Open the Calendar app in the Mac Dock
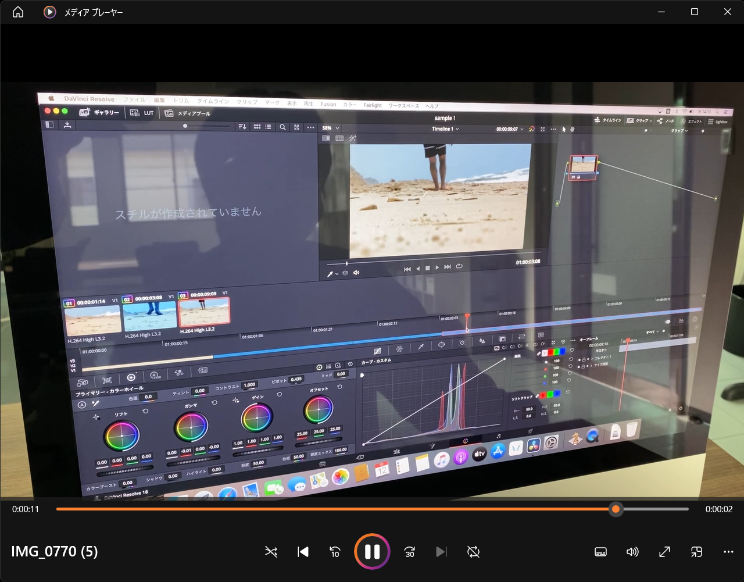The image size is (744, 582). coord(382,470)
